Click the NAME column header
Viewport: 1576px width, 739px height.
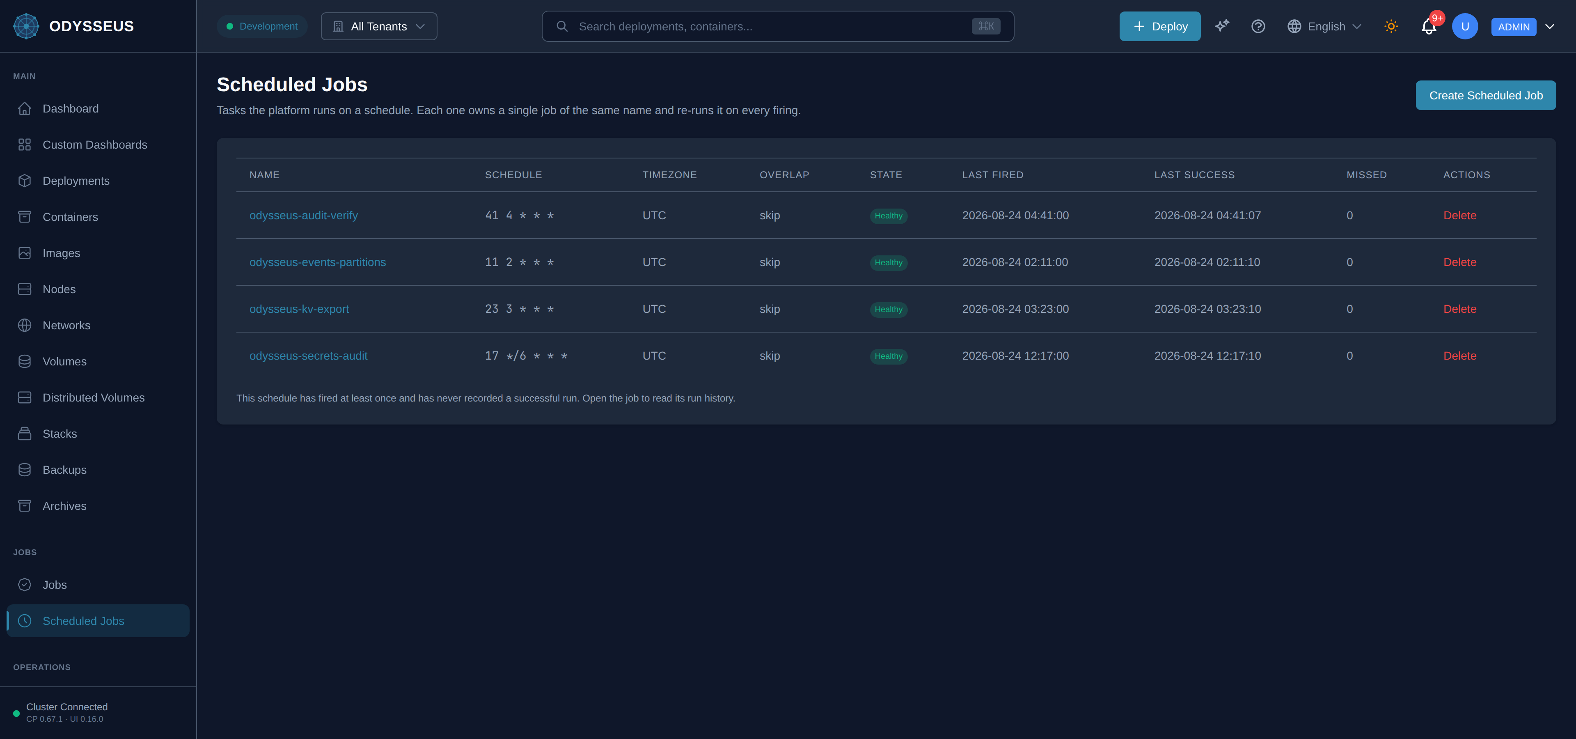click(264, 174)
